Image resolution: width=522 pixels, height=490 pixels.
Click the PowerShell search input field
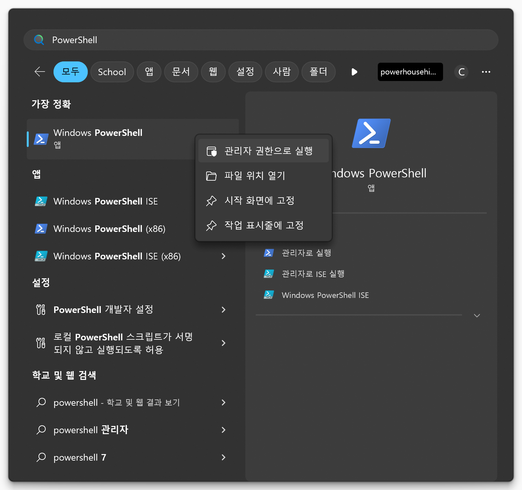tap(261, 40)
